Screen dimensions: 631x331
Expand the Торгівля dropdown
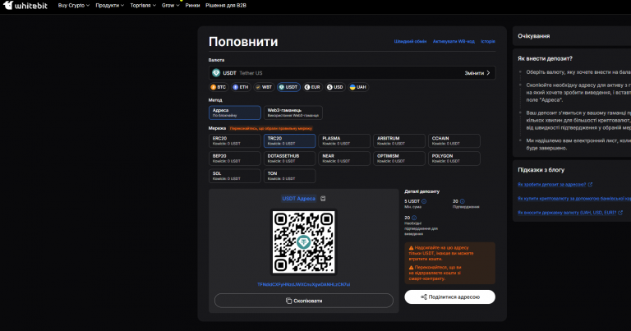point(143,5)
